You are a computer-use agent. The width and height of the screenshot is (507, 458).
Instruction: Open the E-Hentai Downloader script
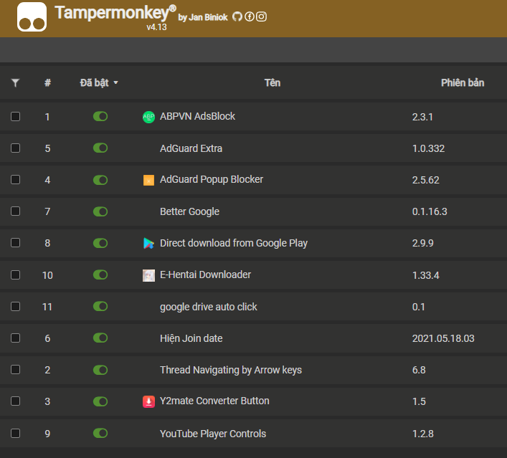pyautogui.click(x=205, y=275)
